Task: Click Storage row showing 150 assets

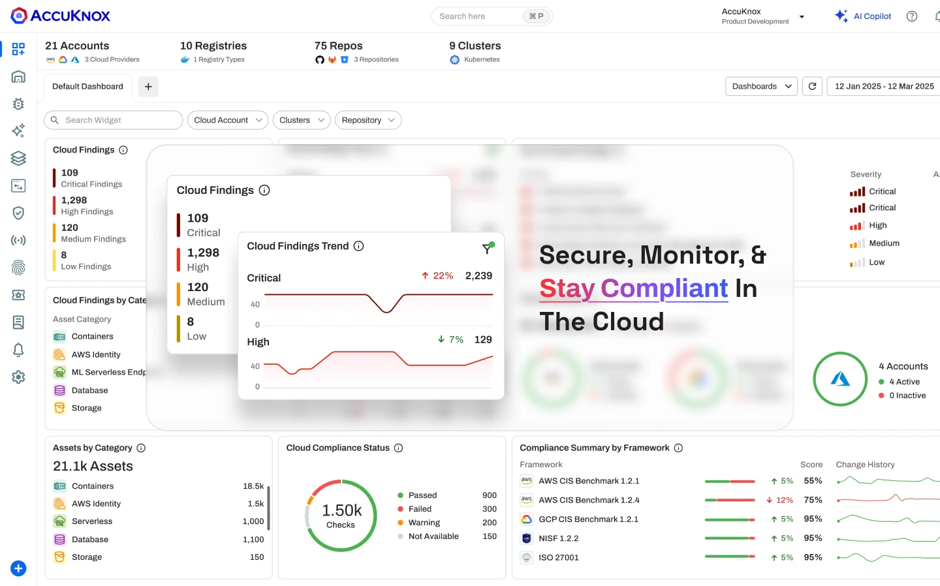Action: click(x=159, y=557)
